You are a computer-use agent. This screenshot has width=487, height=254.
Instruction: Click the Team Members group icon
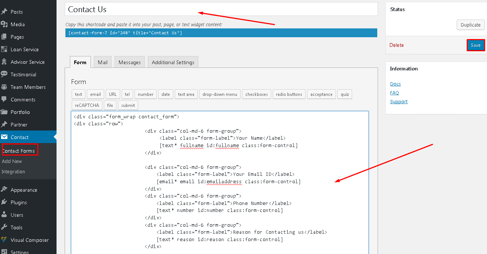[4, 87]
